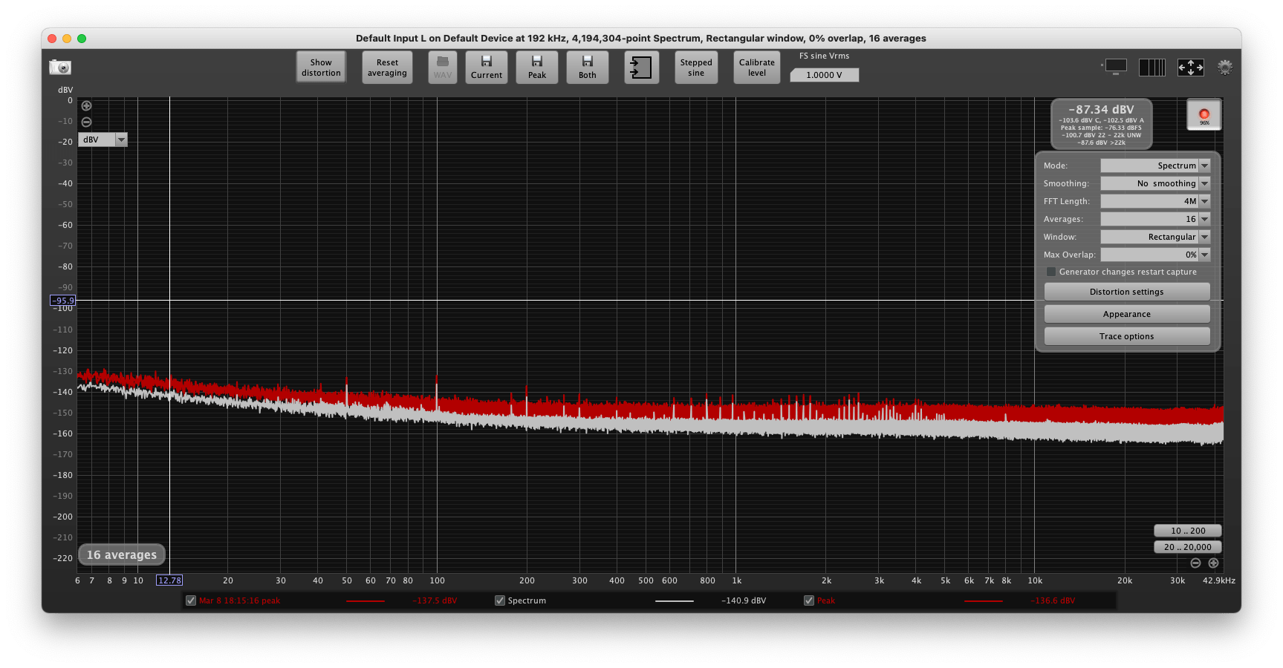Toggle the Peak trace checkbox
Image resolution: width=1283 pixels, height=668 pixels.
click(809, 600)
